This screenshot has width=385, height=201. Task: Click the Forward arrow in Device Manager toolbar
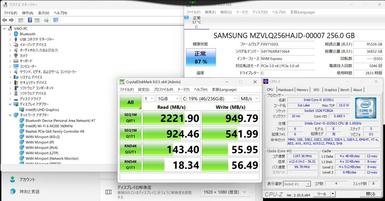(11, 20)
